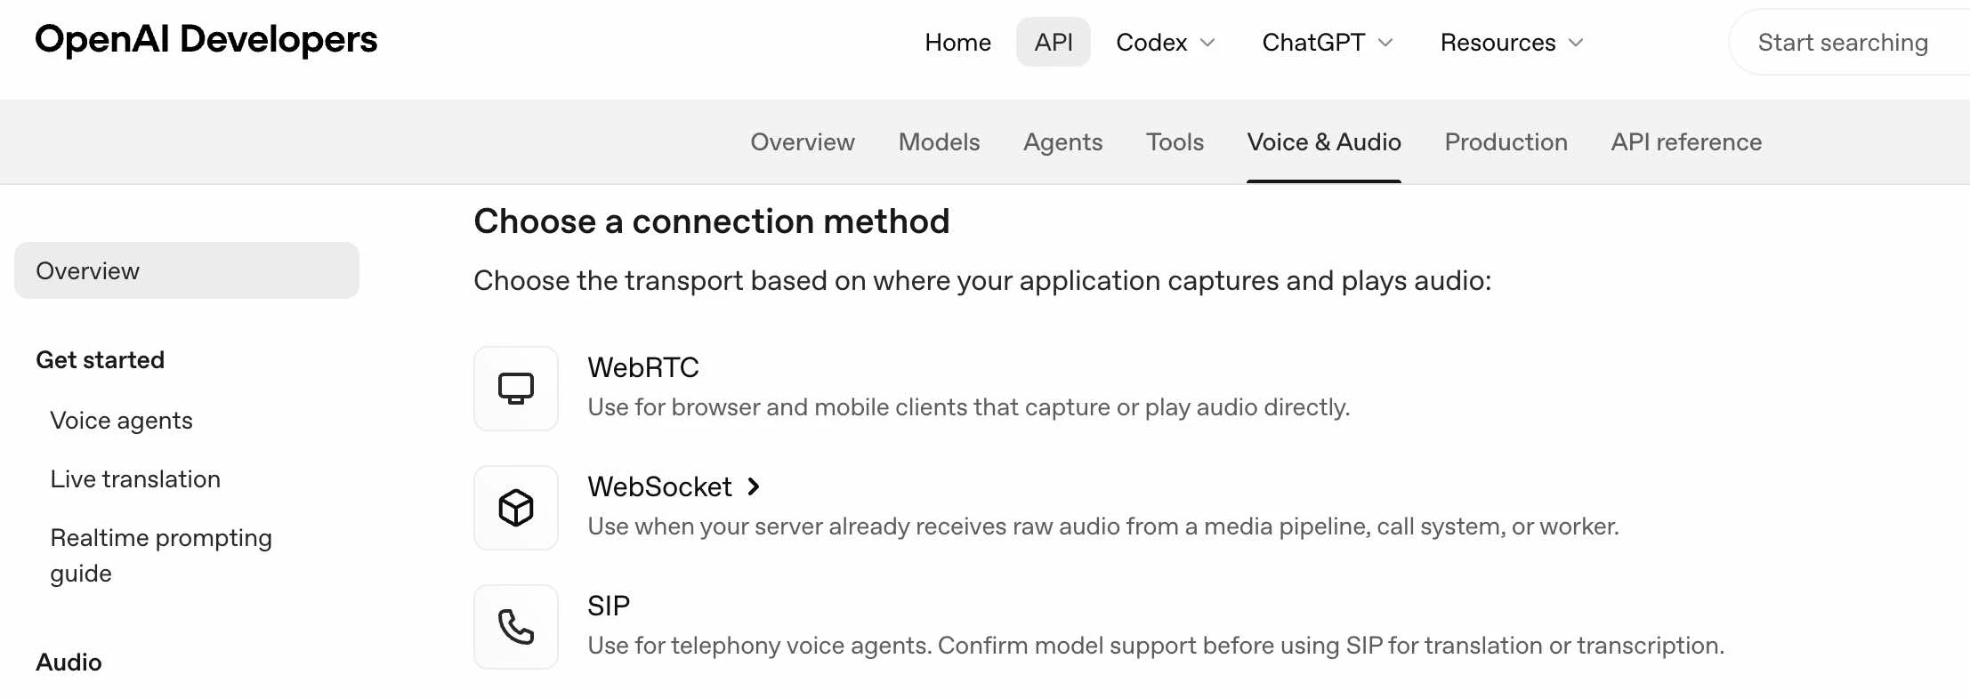
Task: Open the Agents tab
Action: pos(1062,142)
